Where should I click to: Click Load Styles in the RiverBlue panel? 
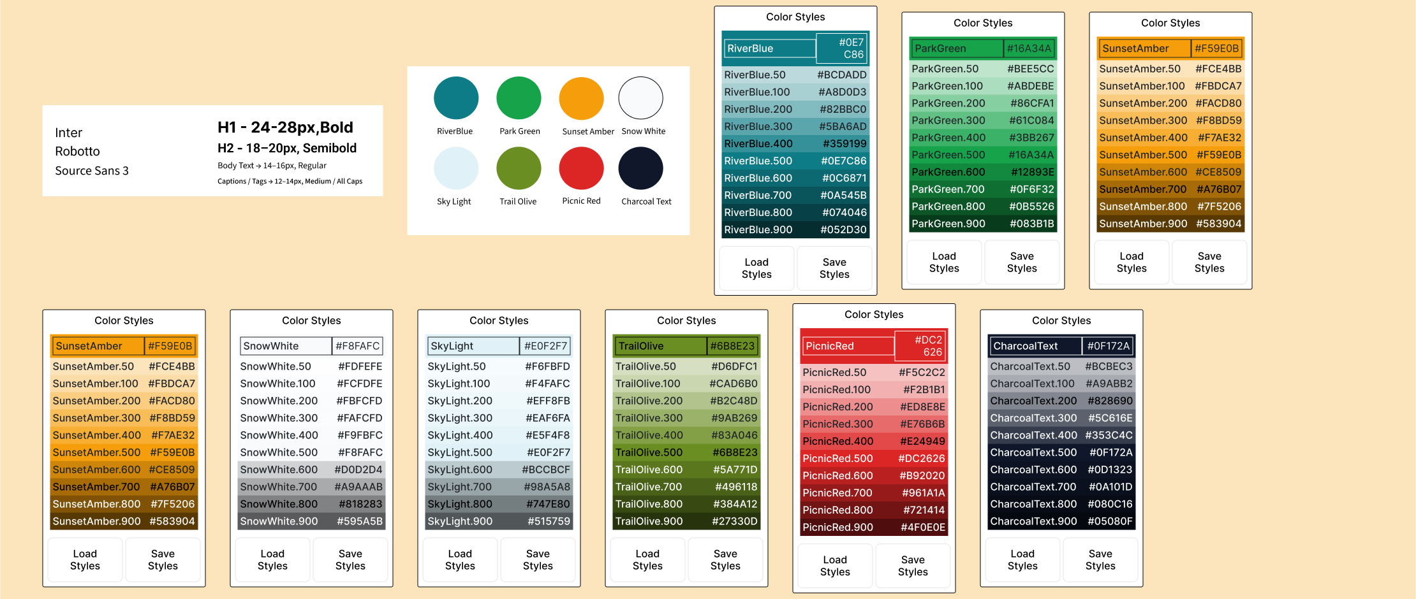756,268
